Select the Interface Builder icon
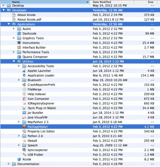The width and height of the screenshot is (160, 167). pyautogui.click(x=19, y=47)
